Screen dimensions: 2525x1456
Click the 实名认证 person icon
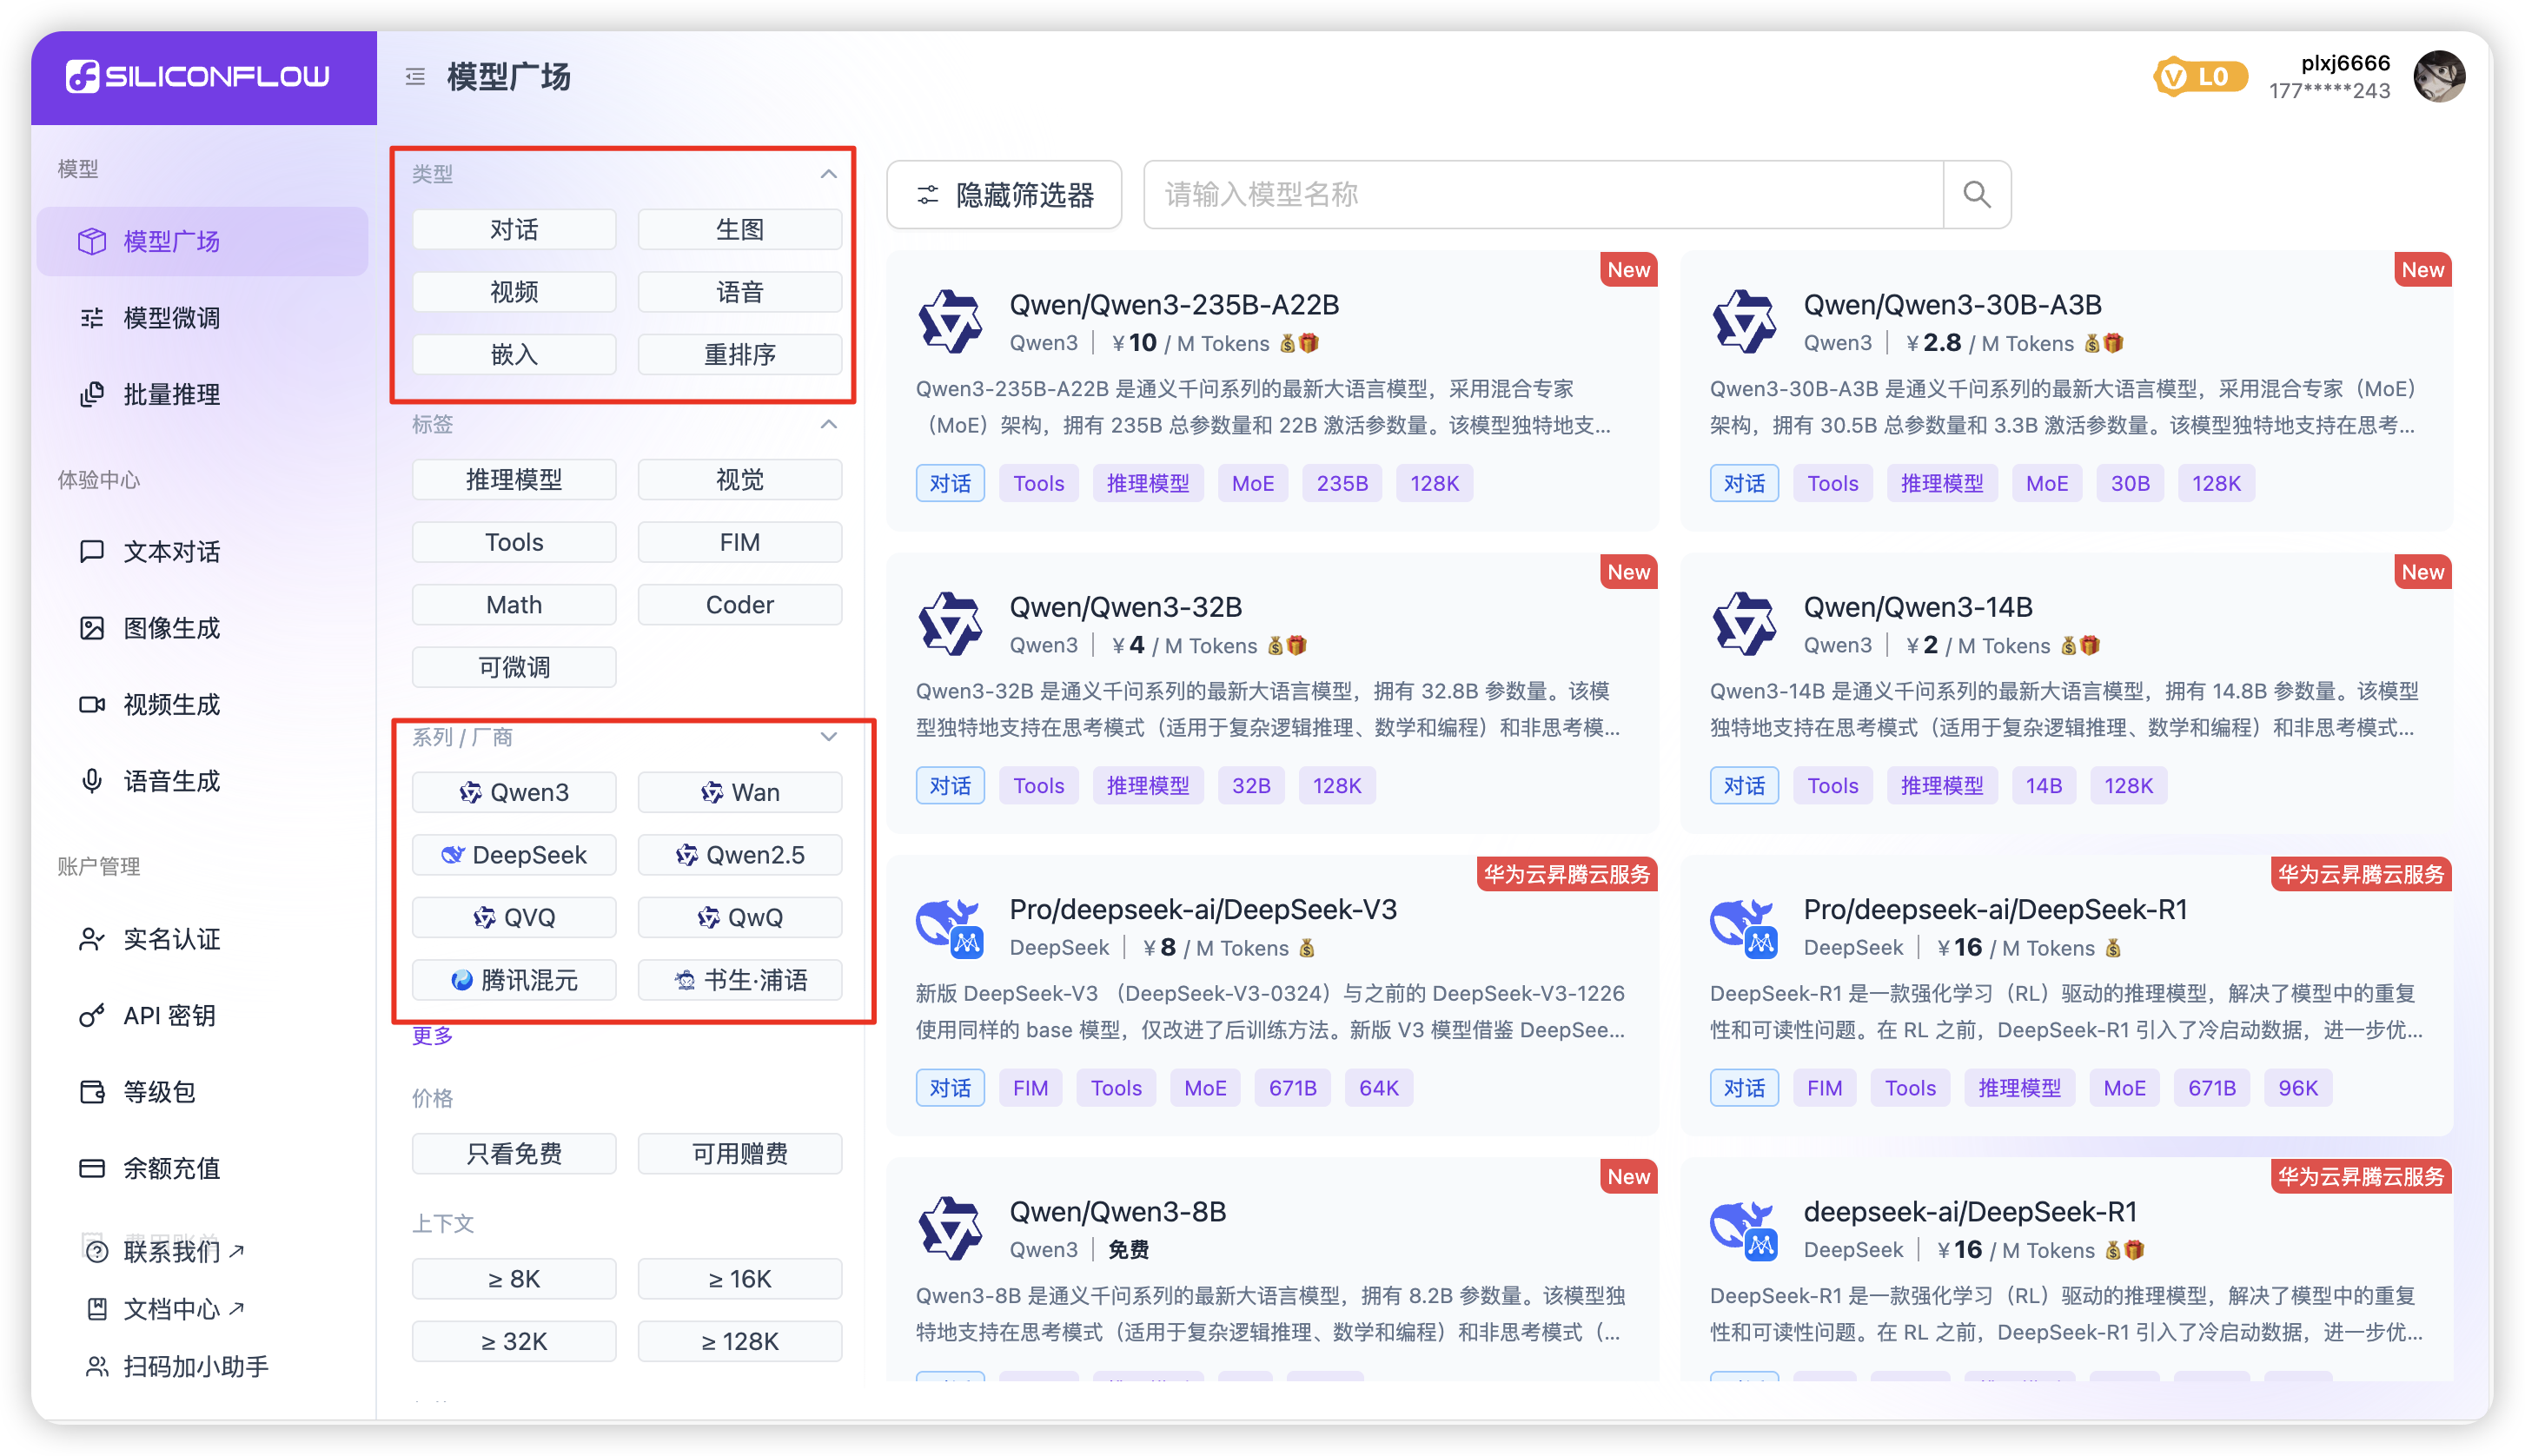[92, 939]
